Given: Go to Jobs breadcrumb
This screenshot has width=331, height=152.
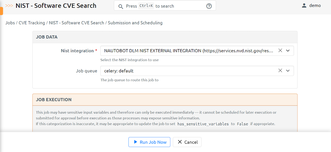Looking at the screenshot, I should click(x=10, y=23).
